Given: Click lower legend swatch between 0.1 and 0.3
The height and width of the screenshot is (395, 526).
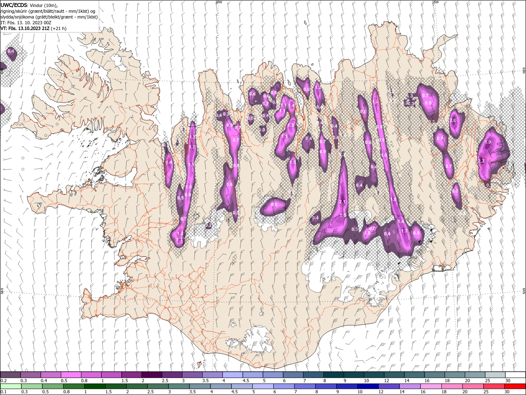Looking at the screenshot, I should tap(11, 386).
